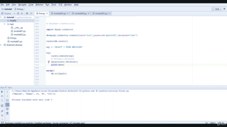Click the intention light bulb on fetchone line
Image resolution: width=227 pixels, height=127 pixels.
pos(49,62)
